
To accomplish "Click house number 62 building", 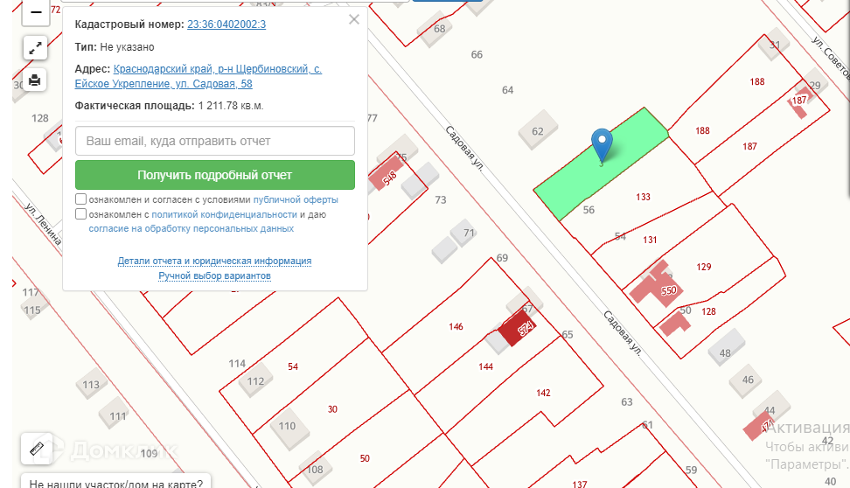I will [538, 130].
